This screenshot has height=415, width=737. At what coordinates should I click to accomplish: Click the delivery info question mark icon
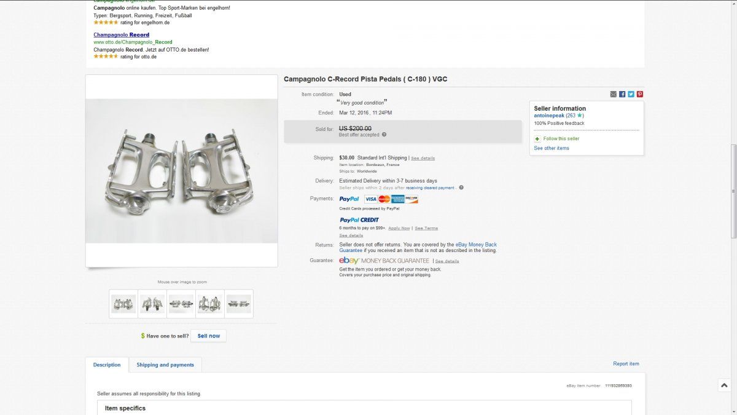[461, 188]
